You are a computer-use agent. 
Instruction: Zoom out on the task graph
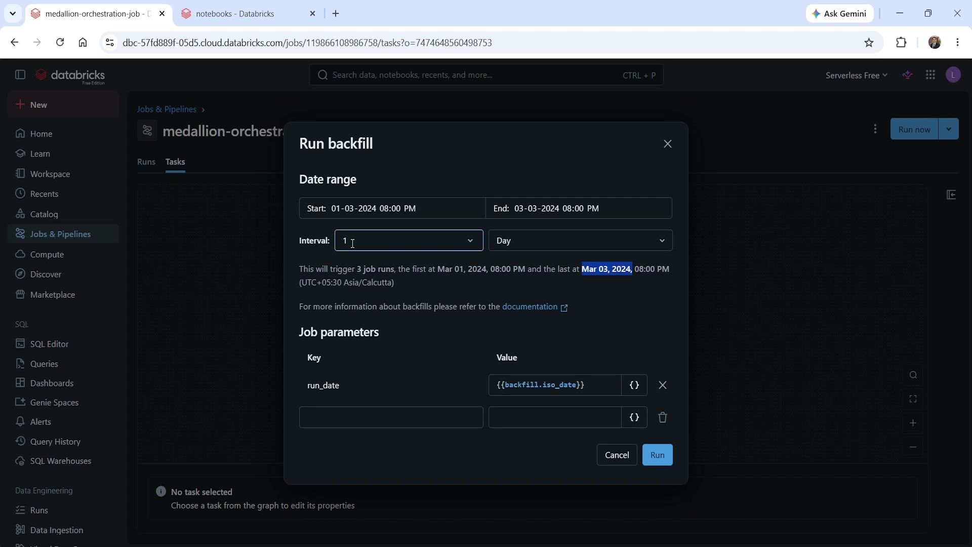click(x=913, y=448)
